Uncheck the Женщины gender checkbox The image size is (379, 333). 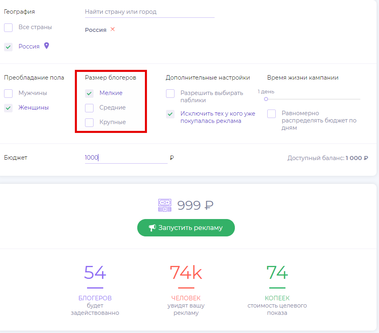point(9,108)
